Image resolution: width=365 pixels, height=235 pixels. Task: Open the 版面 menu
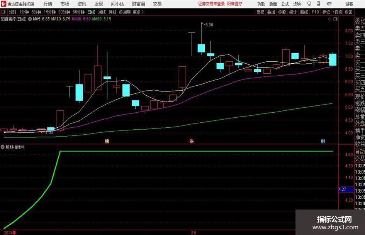[273, 4]
